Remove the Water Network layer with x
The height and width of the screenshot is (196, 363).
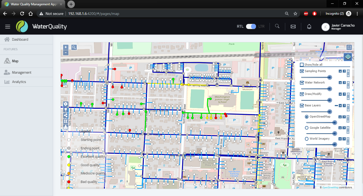point(340,83)
